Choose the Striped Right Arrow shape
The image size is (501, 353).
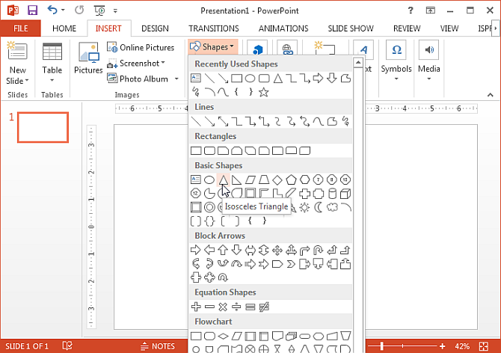pyautogui.click(x=250, y=264)
